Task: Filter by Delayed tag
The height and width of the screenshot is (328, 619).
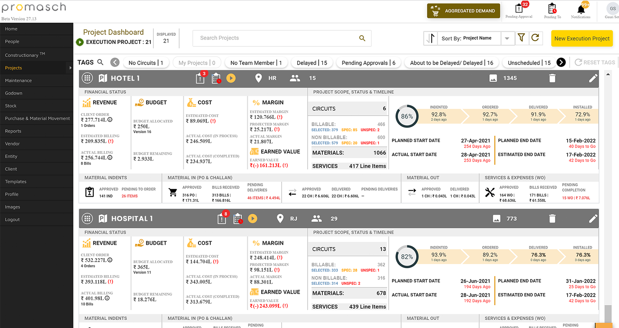Action: [x=312, y=63]
